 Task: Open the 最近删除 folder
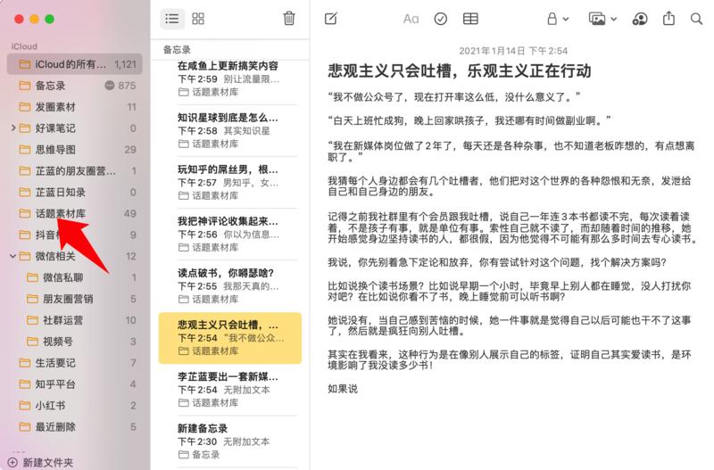point(75,427)
